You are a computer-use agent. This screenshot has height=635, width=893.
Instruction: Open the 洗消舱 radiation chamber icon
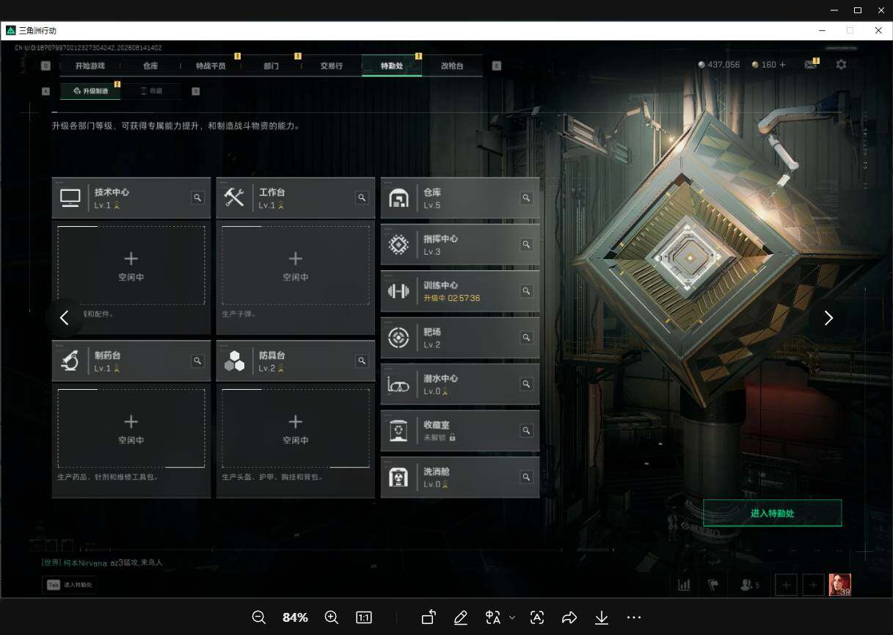coord(398,478)
